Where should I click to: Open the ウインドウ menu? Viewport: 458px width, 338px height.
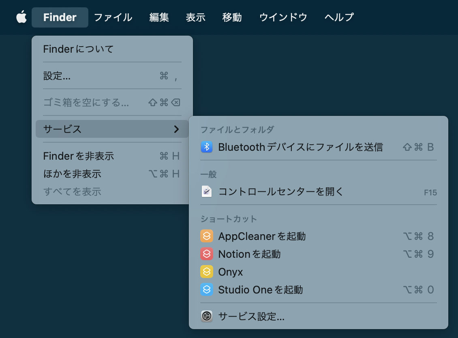283,17
